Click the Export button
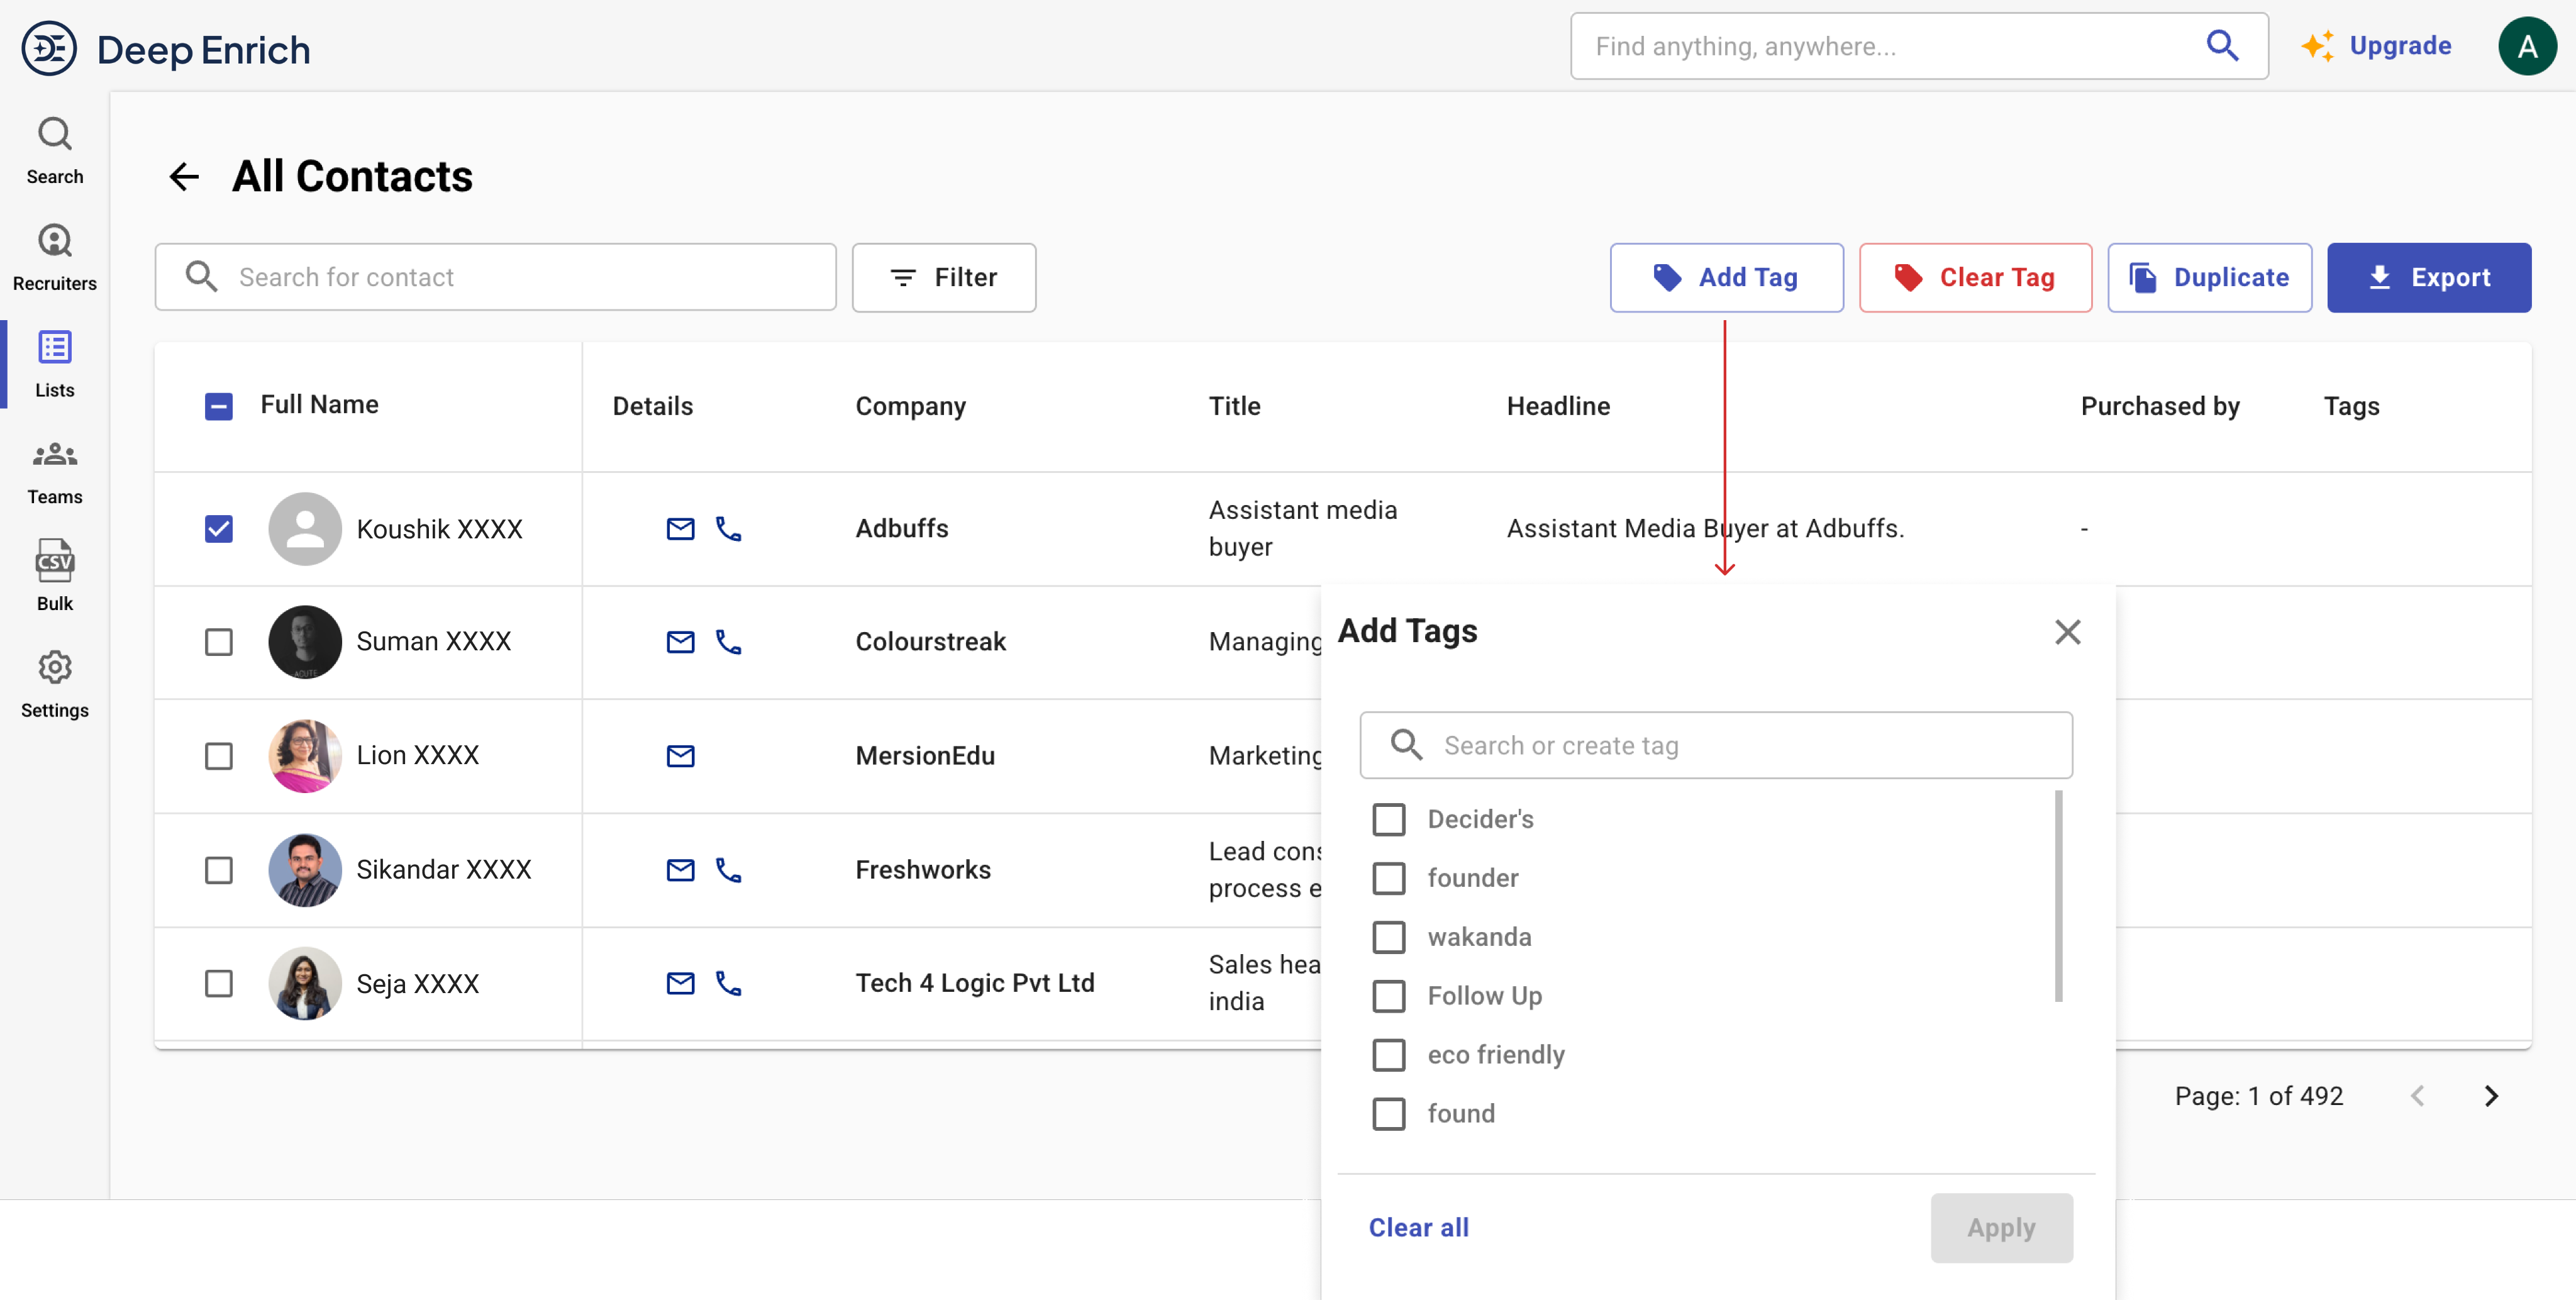2576x1300 pixels. [x=2428, y=277]
